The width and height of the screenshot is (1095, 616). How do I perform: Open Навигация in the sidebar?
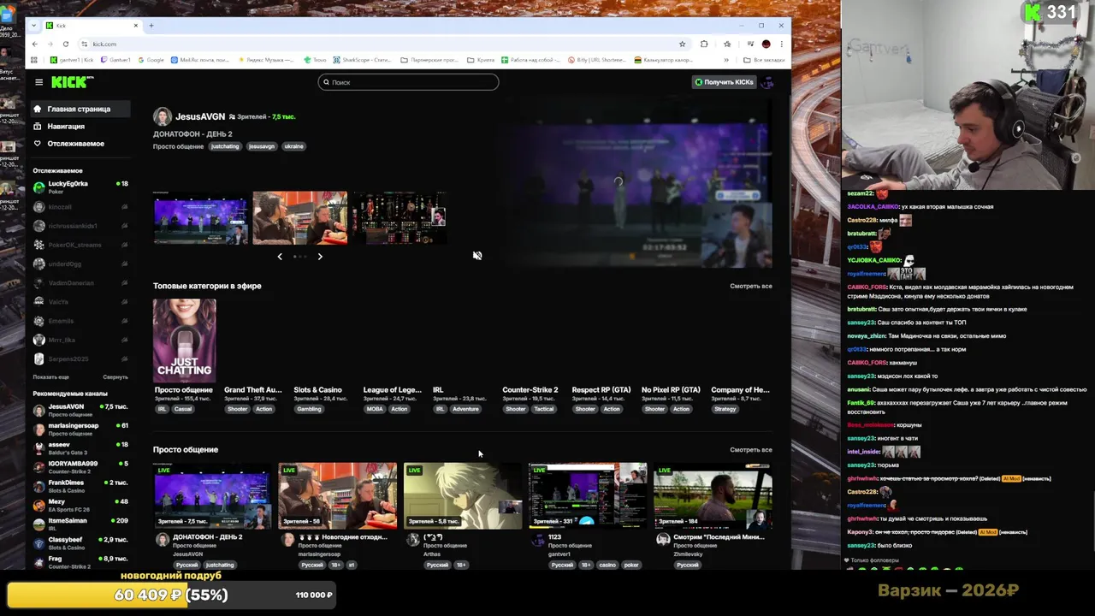[66, 126]
